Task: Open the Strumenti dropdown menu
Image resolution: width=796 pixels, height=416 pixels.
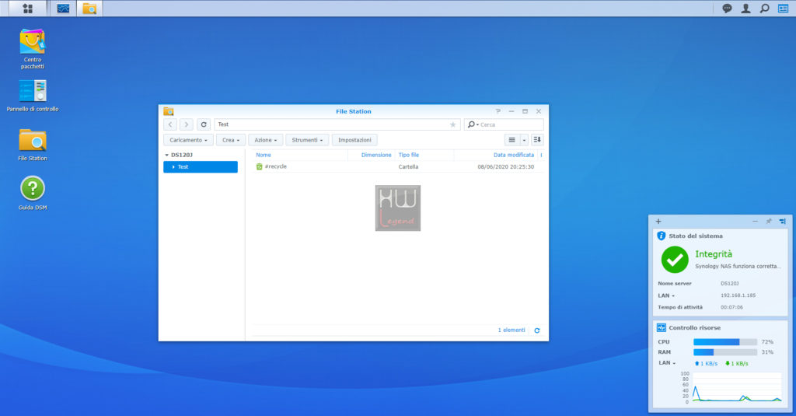Action: pos(307,140)
